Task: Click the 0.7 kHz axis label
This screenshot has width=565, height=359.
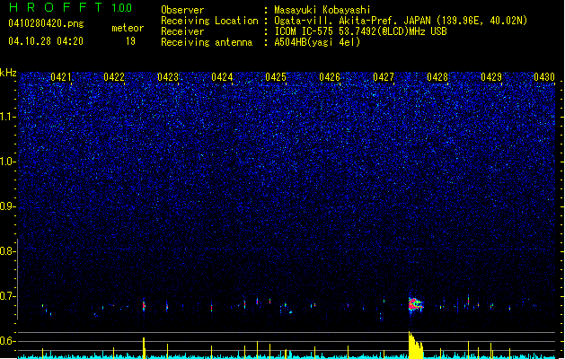Action: [x=8, y=296]
